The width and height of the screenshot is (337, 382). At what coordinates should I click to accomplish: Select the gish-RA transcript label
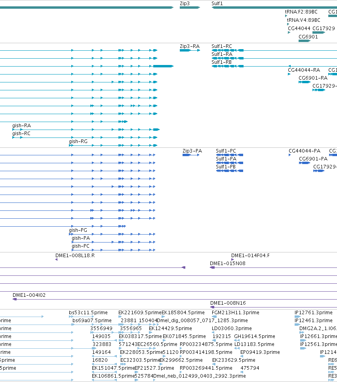pyautogui.click(x=22, y=126)
